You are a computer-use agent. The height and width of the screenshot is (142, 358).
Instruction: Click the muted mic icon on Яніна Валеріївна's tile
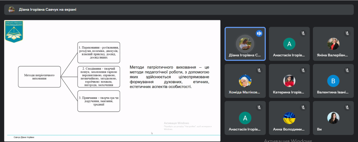coord(347,33)
